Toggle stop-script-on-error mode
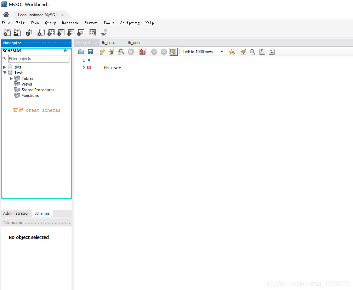Screen dimensions: 353x290 (142, 51)
